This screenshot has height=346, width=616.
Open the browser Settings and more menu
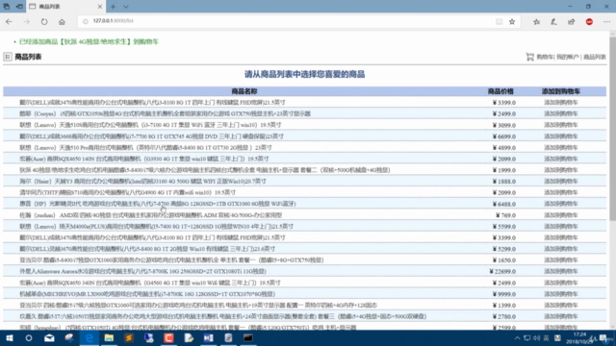click(607, 22)
